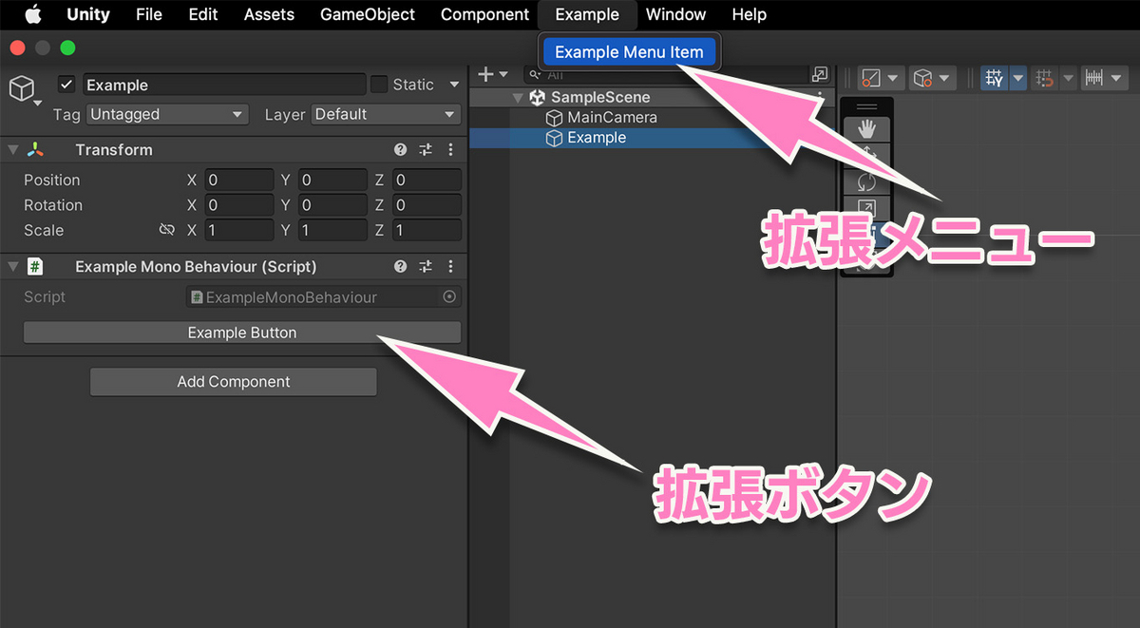Choose Example Menu Item from dropdown
Viewport: 1140px width, 628px height.
click(630, 51)
